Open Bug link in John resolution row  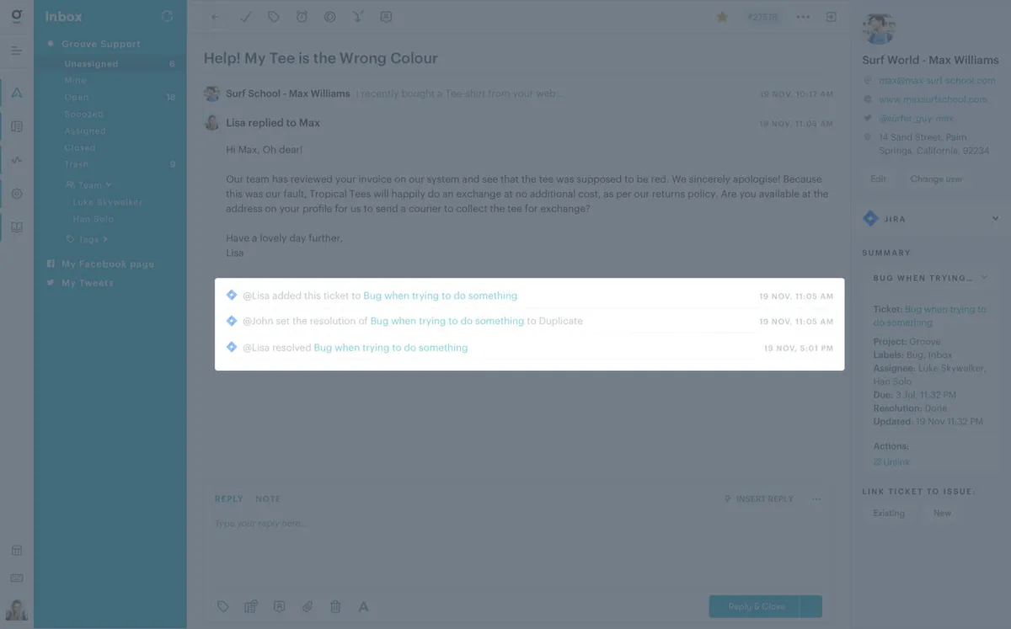point(447,321)
